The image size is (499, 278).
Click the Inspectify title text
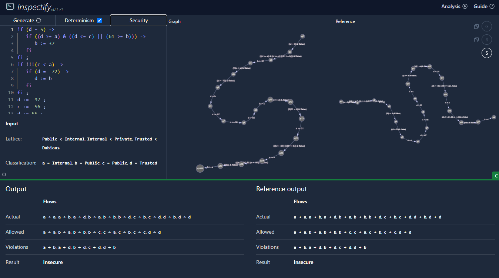[x=34, y=7]
